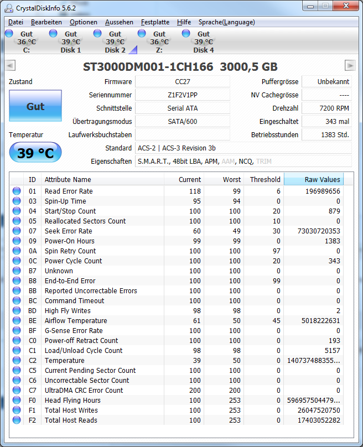
Task: Click status orb for End-to-End Error
Action: 17,281
